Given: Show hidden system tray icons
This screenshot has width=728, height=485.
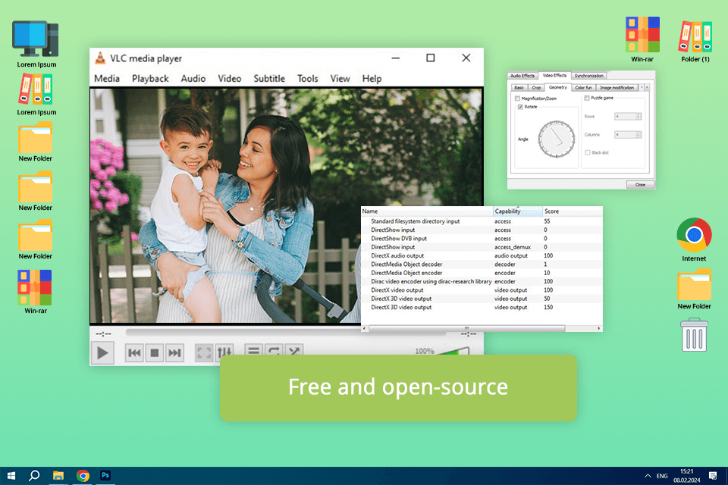Looking at the screenshot, I should click(x=648, y=476).
